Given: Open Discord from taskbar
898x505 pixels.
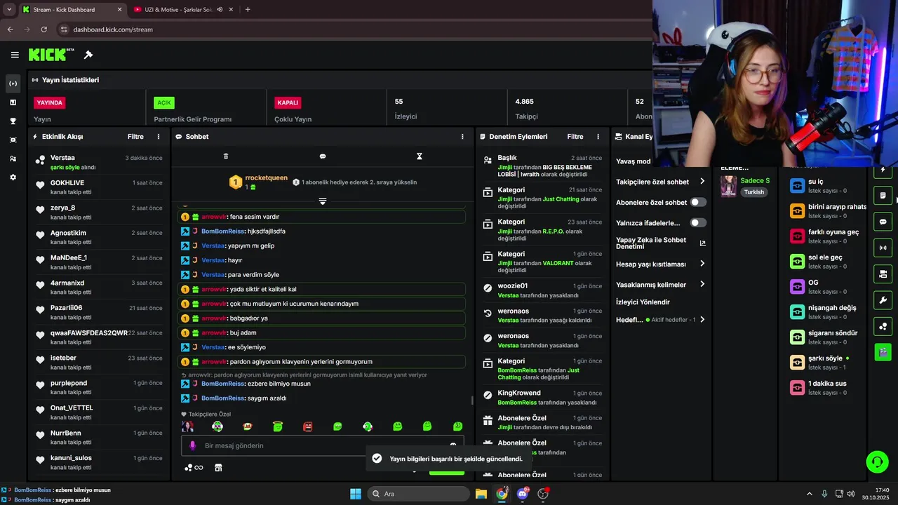Looking at the screenshot, I should click(522, 494).
